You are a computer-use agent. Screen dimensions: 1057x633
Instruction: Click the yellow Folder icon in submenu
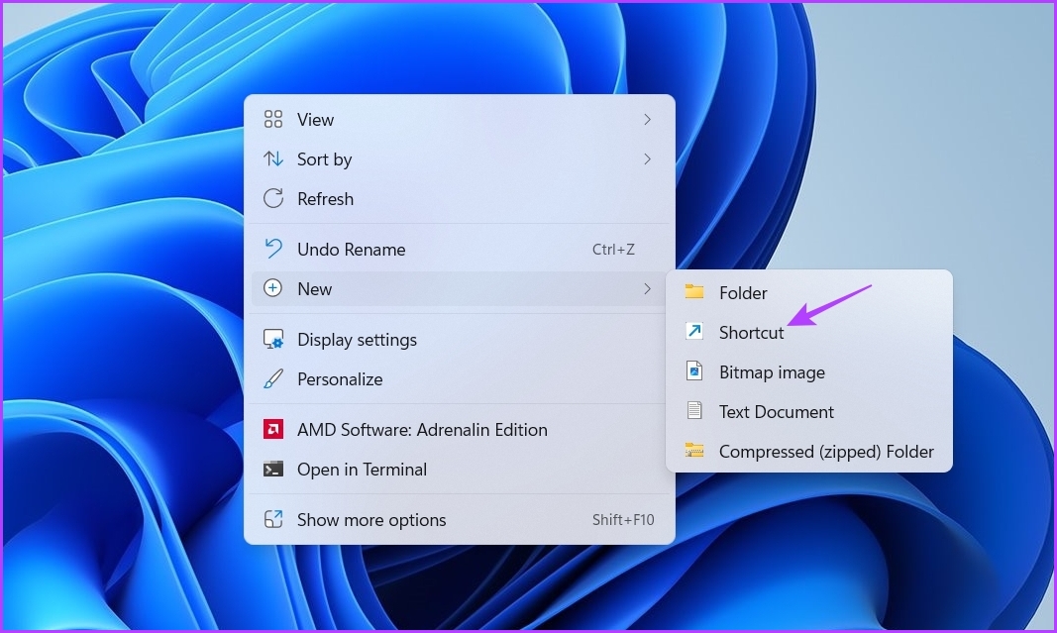694,292
